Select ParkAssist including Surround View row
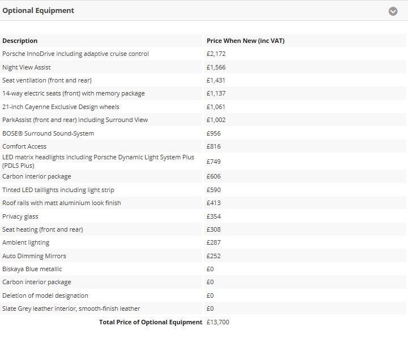 75,120
